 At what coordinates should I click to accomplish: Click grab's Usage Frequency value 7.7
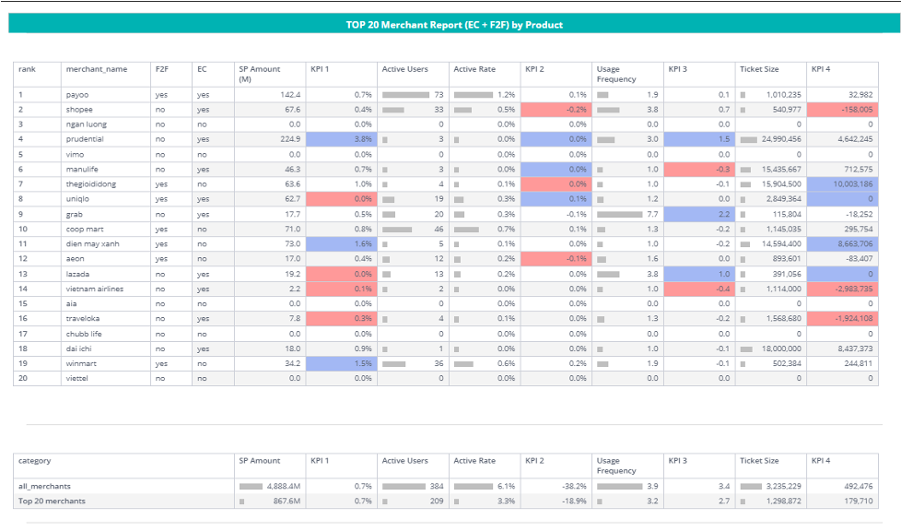click(652, 214)
